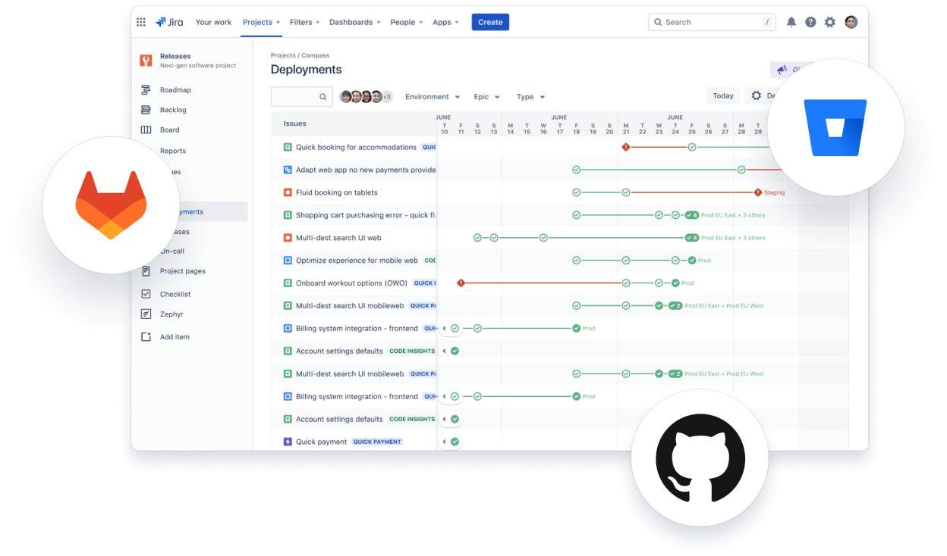Click the Today button above the timeline
The image size is (947, 556).
click(722, 95)
